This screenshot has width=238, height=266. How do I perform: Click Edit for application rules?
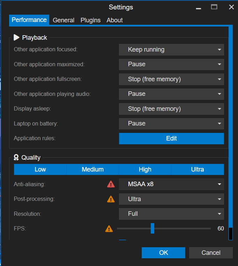point(171,138)
